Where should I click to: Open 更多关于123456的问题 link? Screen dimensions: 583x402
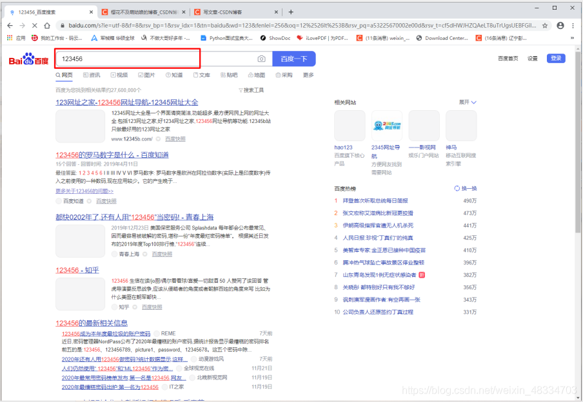[84, 191]
